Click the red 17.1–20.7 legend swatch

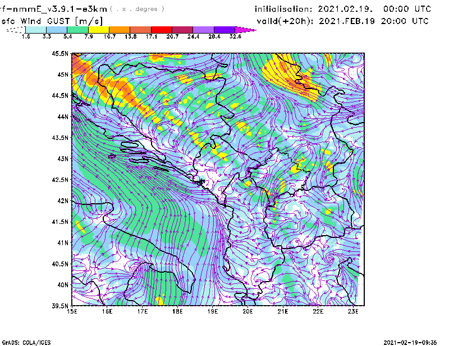[162, 30]
